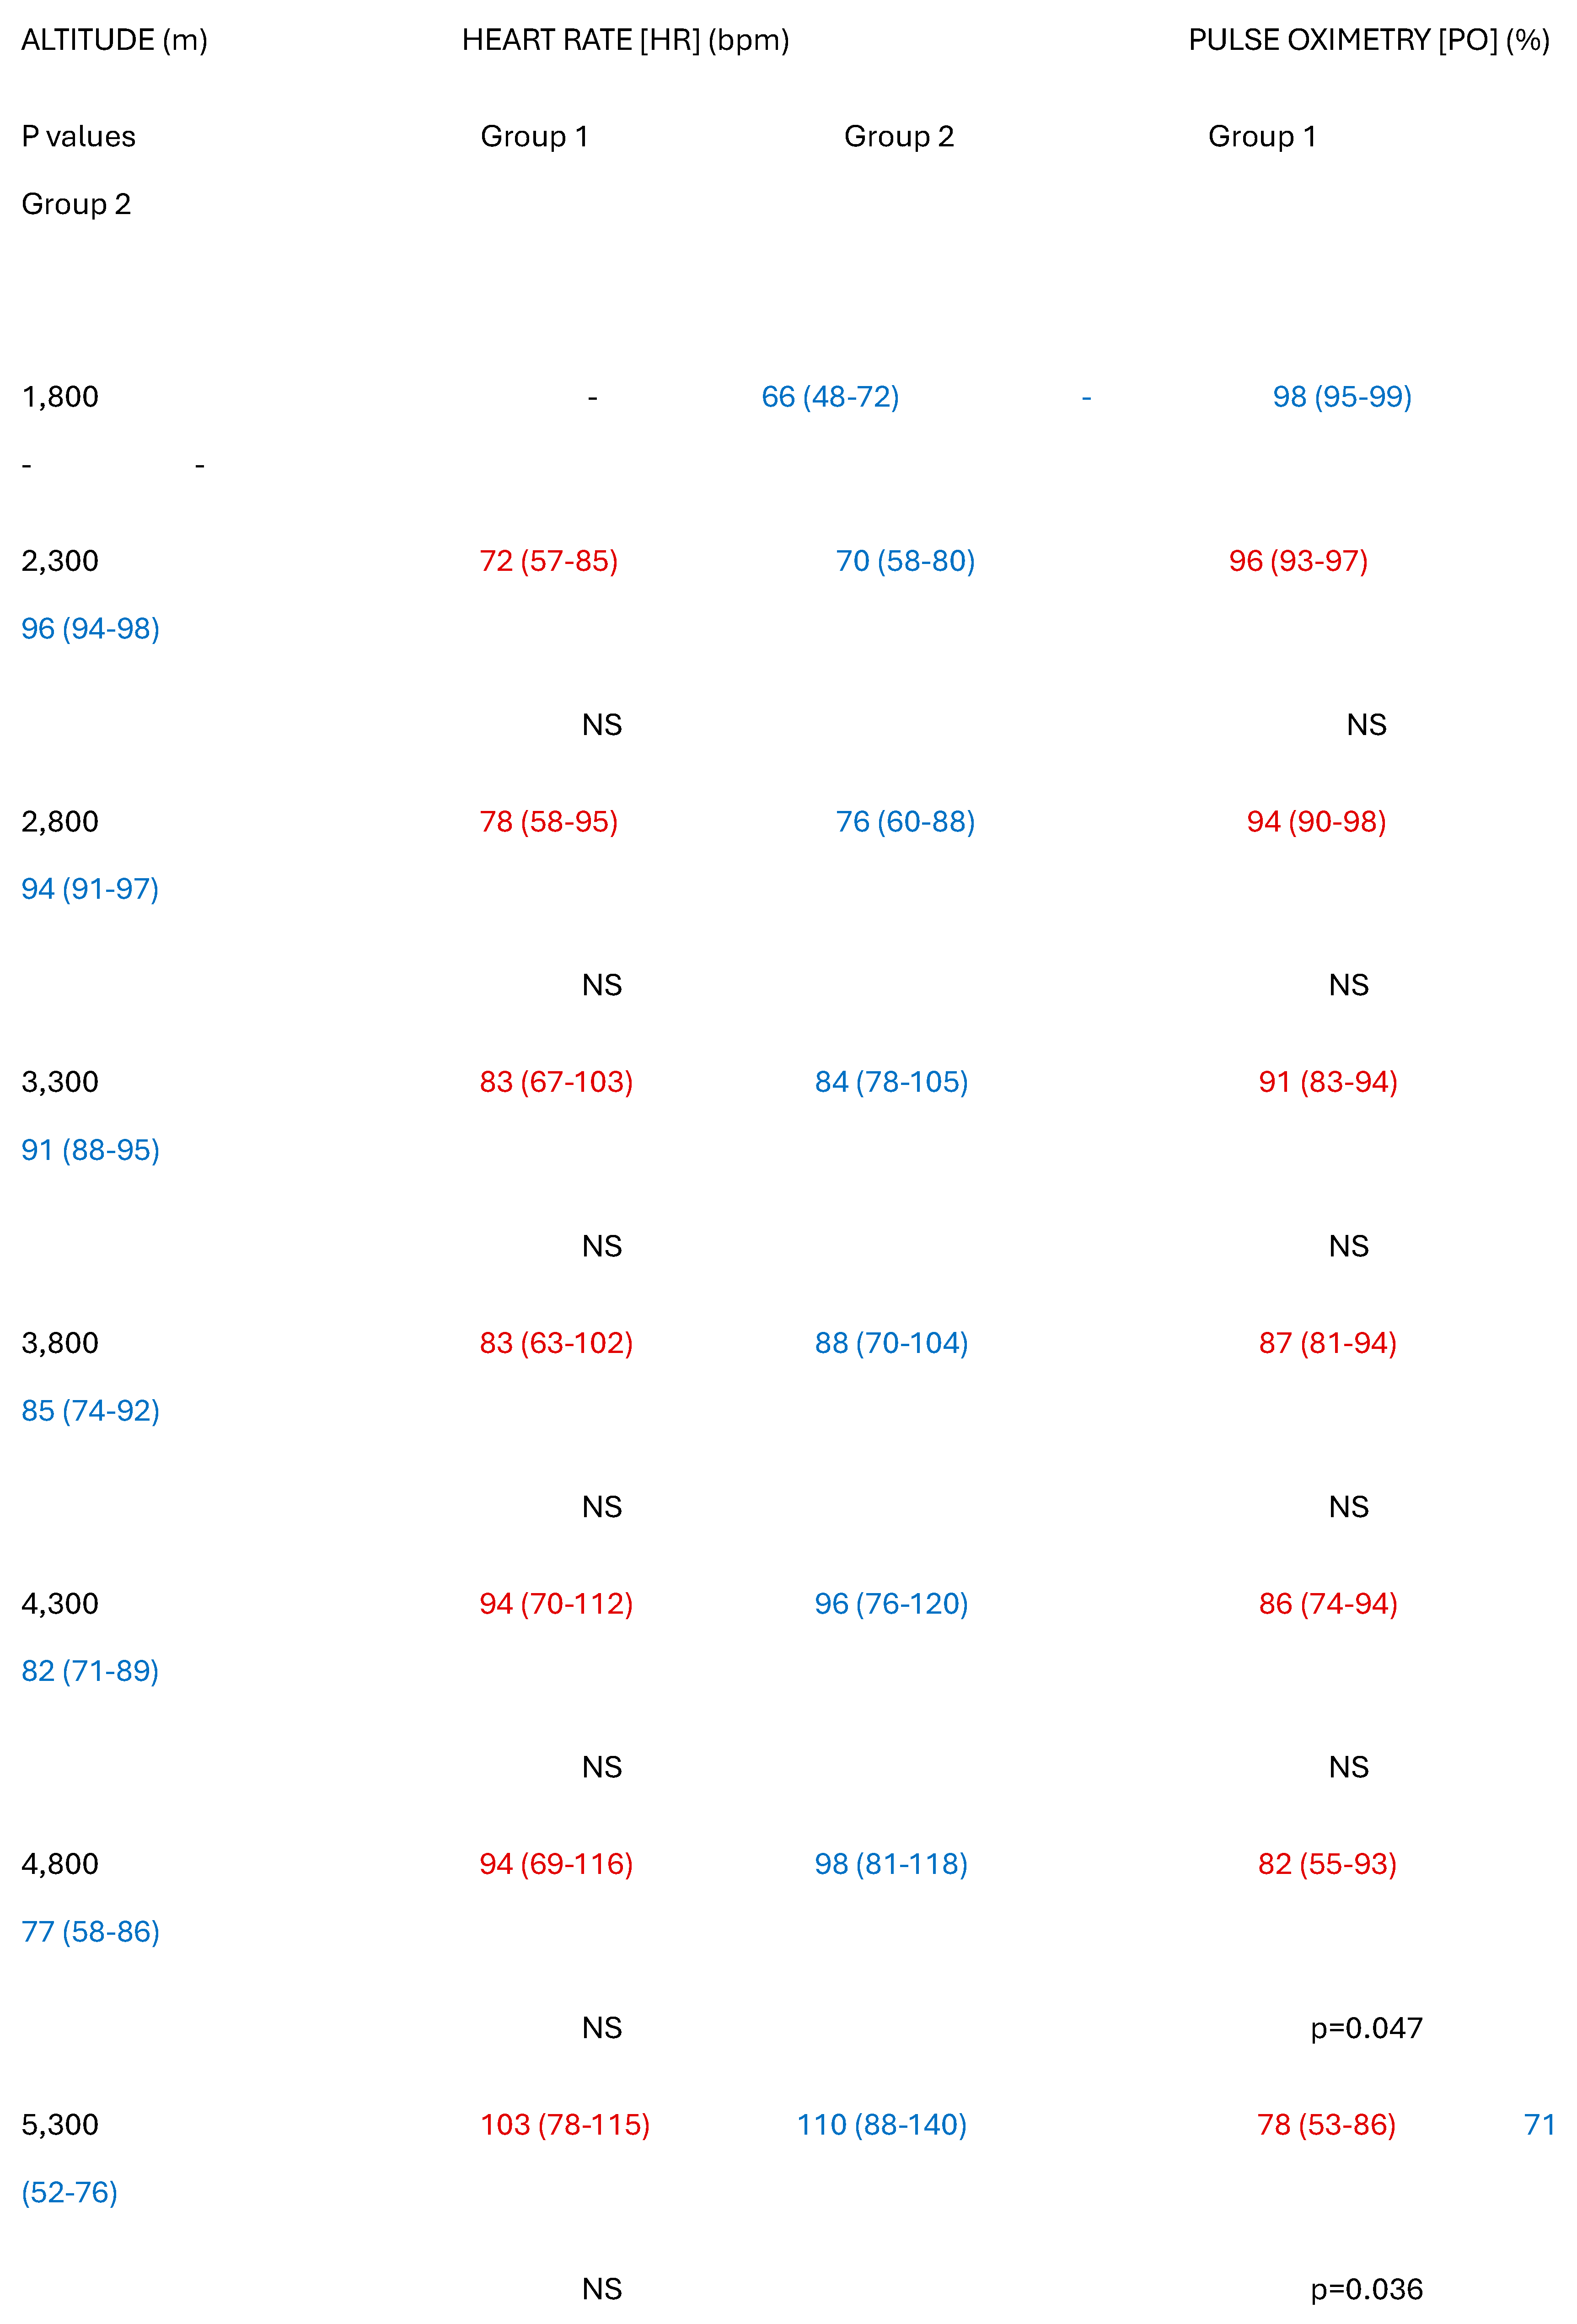The width and height of the screenshot is (1577, 2324).
Task: Click the ALTITUDE (m) column header
Action: (114, 40)
